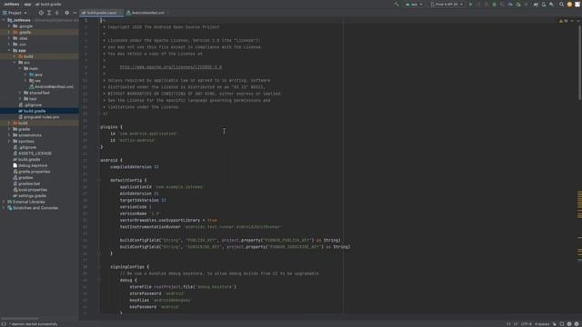
Task: Click the Profile app toolbar icon
Action: click(510, 5)
